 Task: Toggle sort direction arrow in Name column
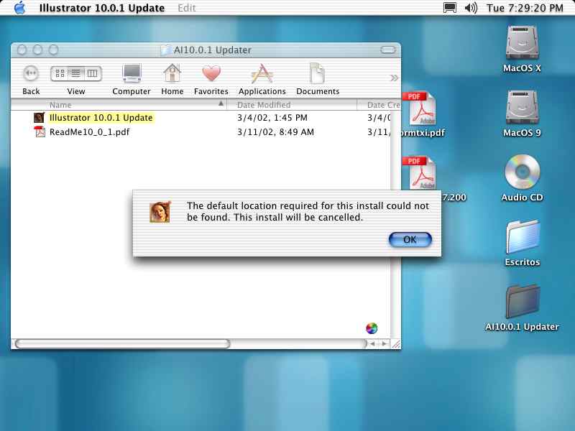[221, 103]
